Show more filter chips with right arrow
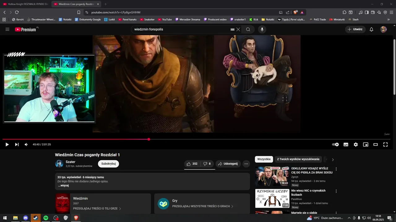This screenshot has height=222, width=396. pos(333,160)
